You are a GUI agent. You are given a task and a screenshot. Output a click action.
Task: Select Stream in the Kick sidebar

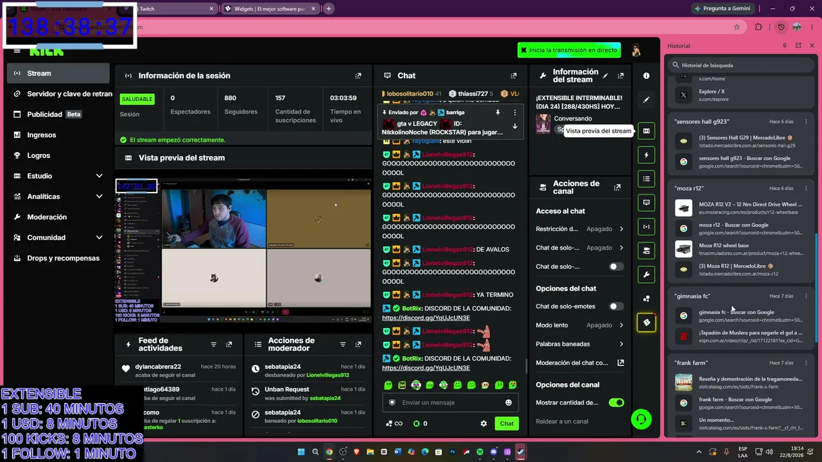click(58, 73)
